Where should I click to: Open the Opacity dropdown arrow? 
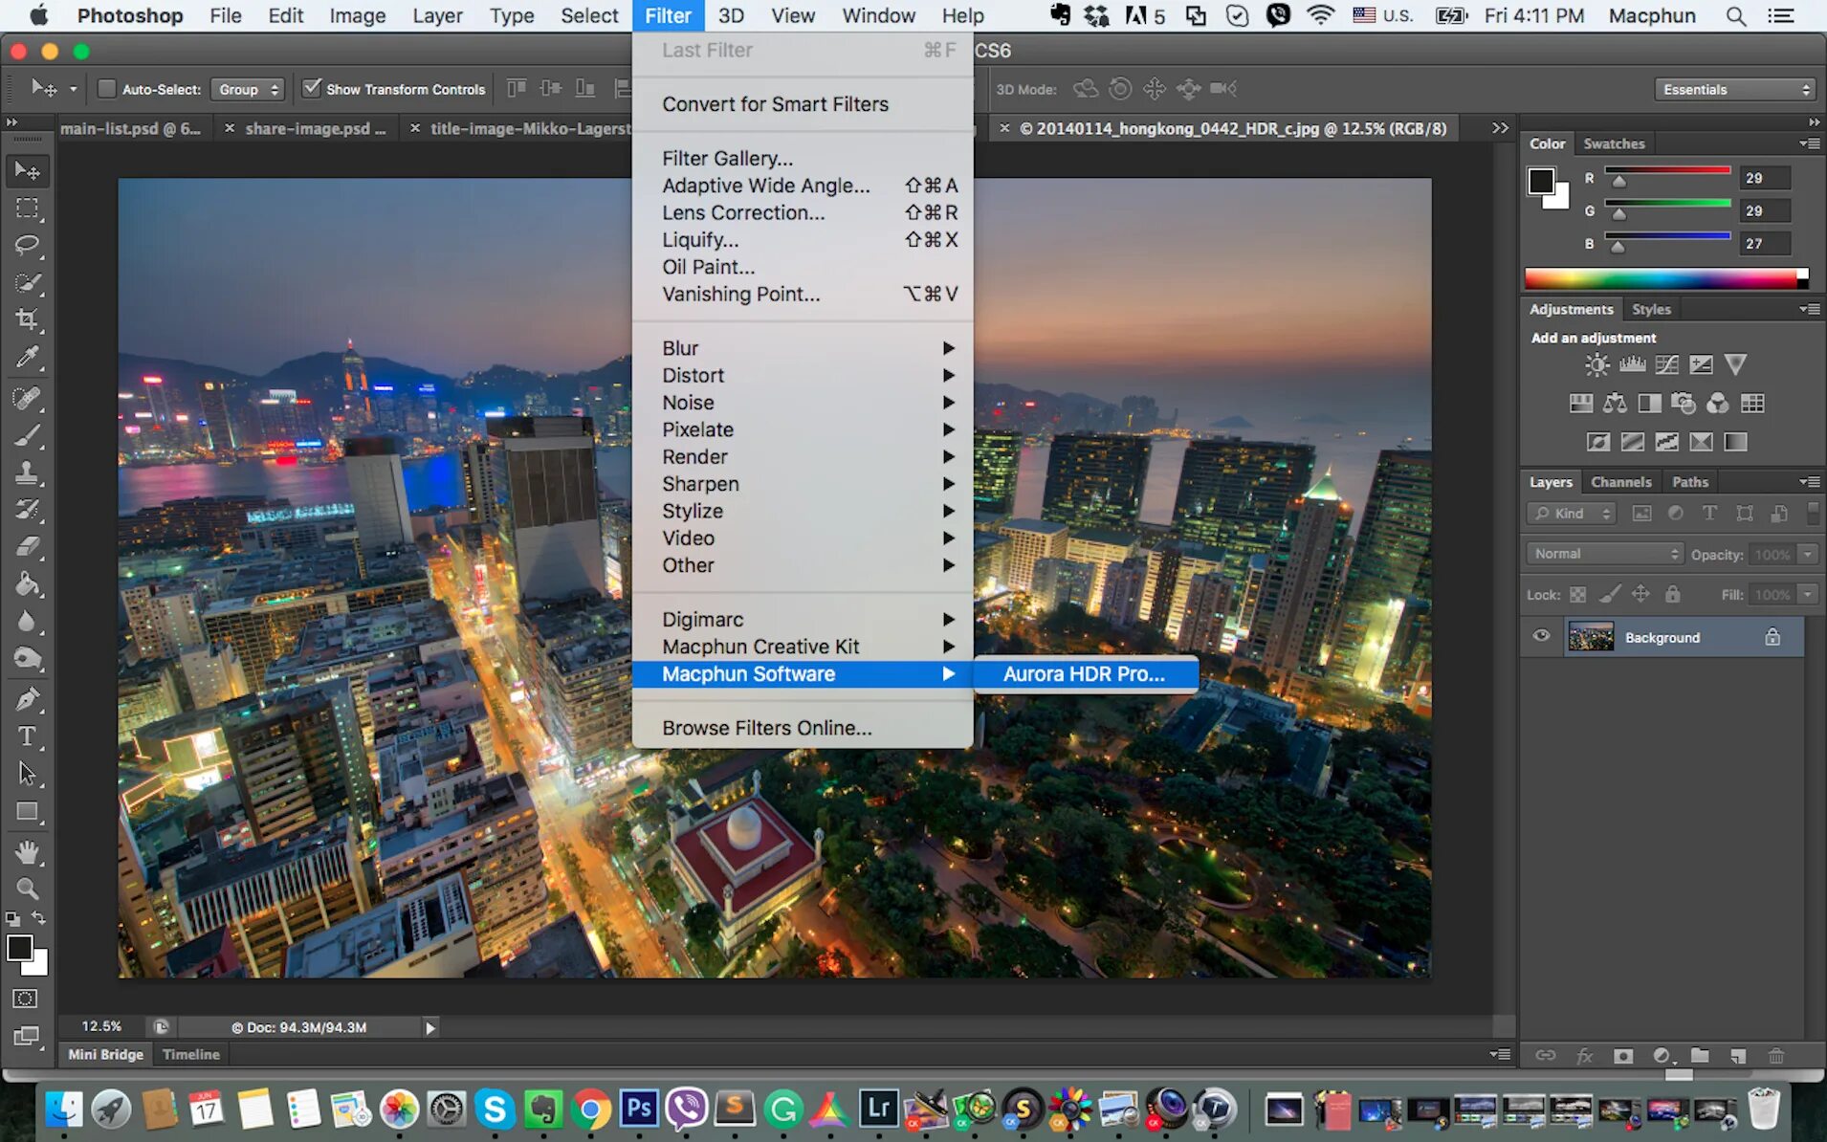1807,555
